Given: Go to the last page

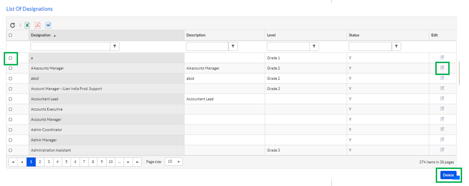Looking at the screenshot, I should click(x=137, y=162).
